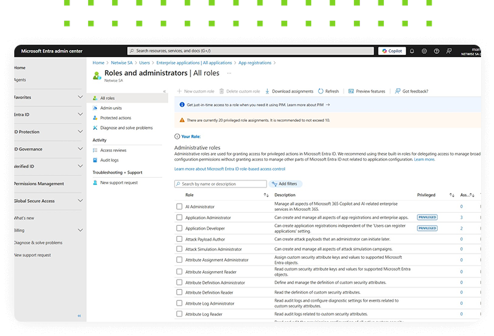The image size is (494, 336).
Task: Expand Global Secure Access section chevron
Action: click(x=80, y=200)
